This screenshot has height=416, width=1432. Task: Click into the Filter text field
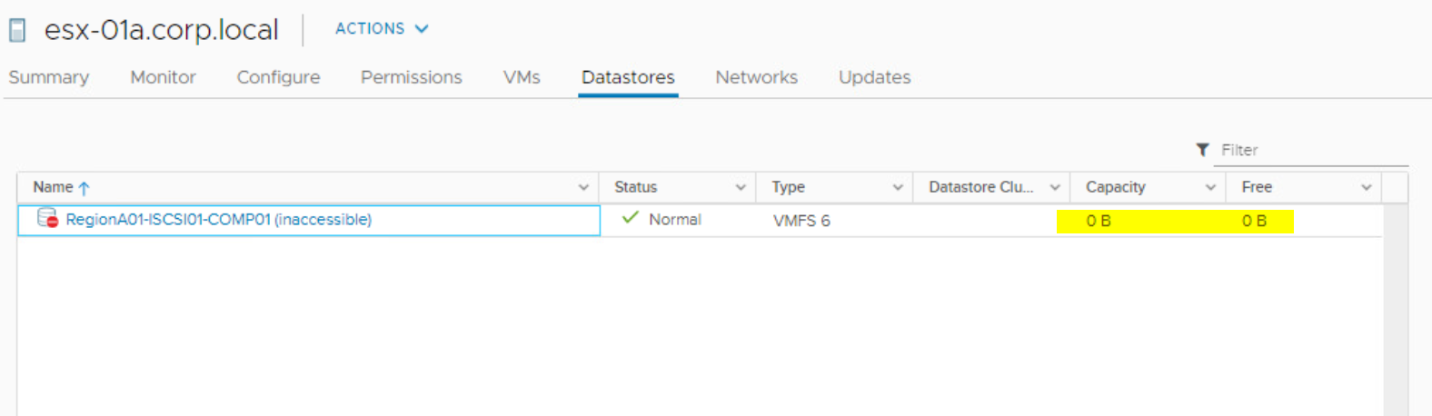(1312, 151)
